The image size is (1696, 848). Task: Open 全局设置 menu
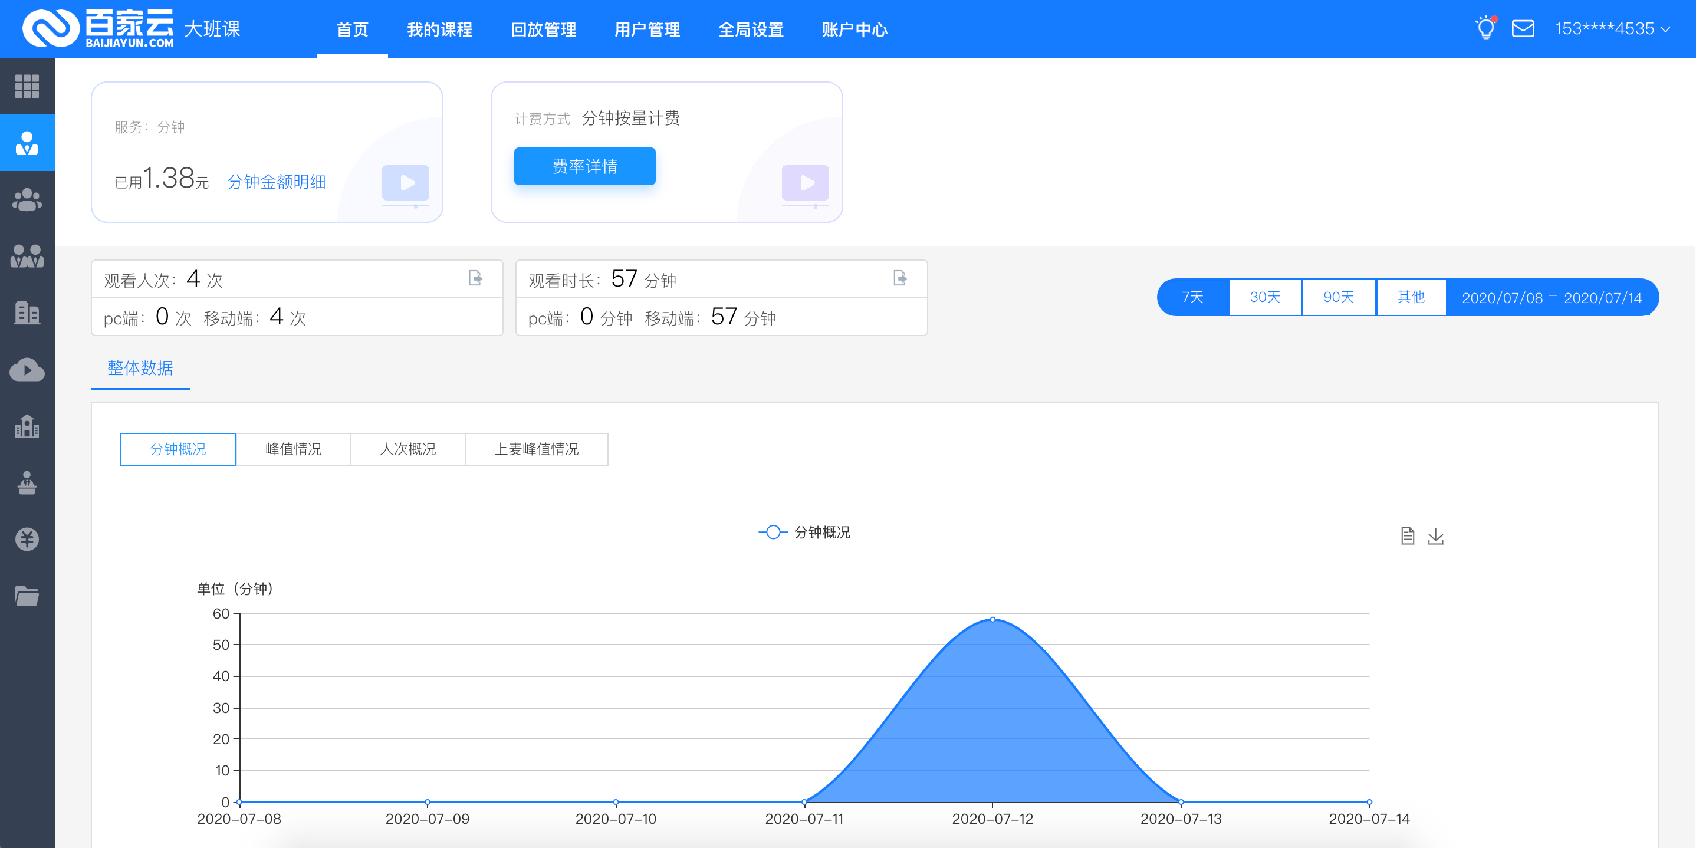click(x=751, y=29)
